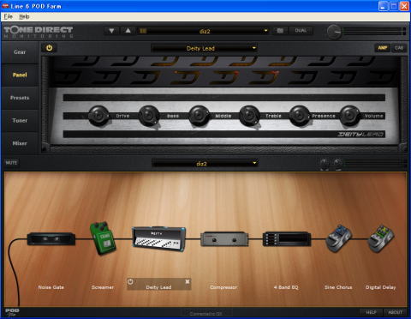Open the Presets tab
Image resolution: width=411 pixels, height=319 pixels.
(x=20, y=98)
